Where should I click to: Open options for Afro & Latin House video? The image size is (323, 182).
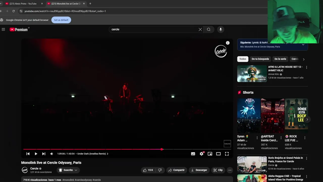[x=306, y=67]
